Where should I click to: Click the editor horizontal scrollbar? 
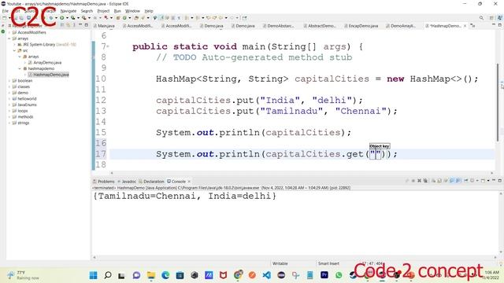302,173
